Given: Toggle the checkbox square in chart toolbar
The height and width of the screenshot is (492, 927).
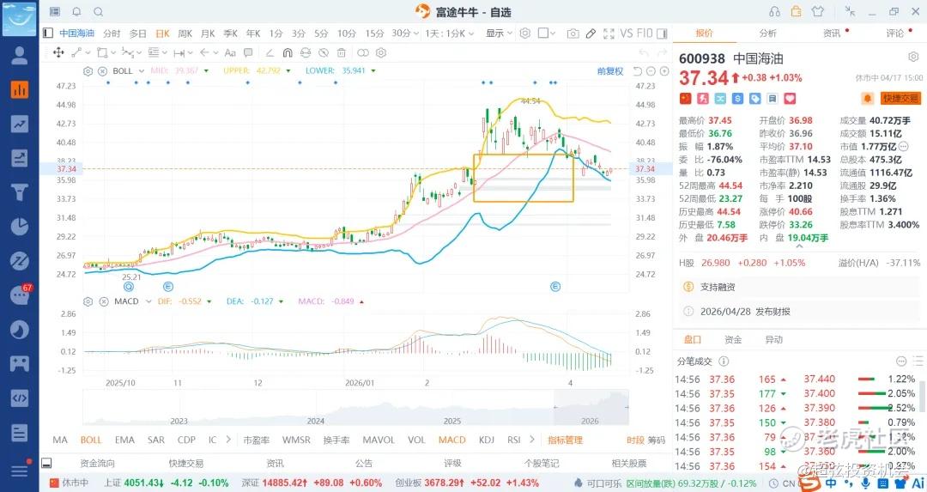Looking at the screenshot, I should coord(542,33).
